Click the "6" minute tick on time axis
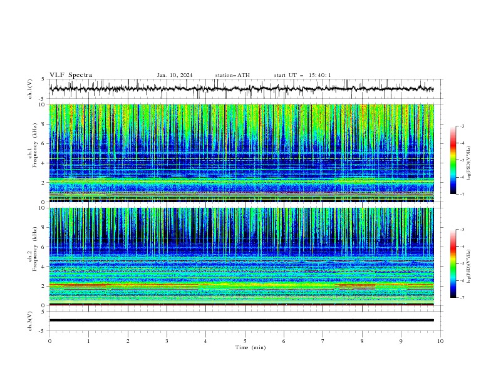This screenshot has width=496, height=383. (x=284, y=341)
